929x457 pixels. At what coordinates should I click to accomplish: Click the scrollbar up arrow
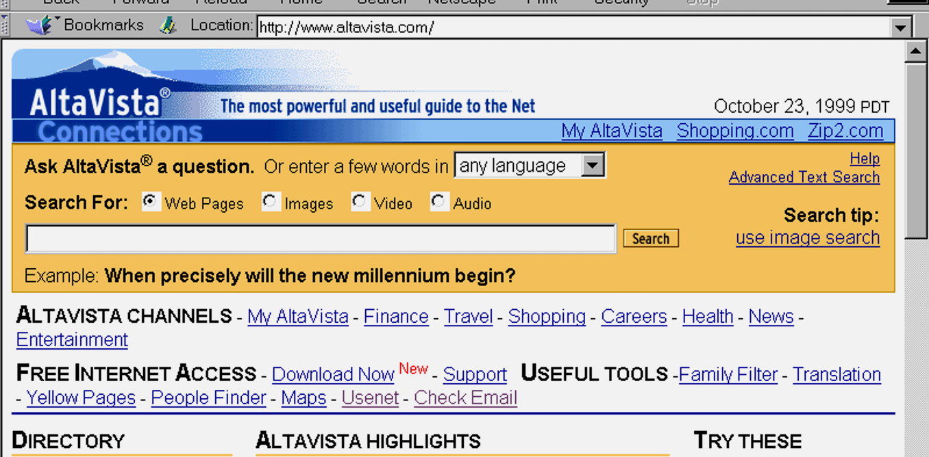(915, 51)
